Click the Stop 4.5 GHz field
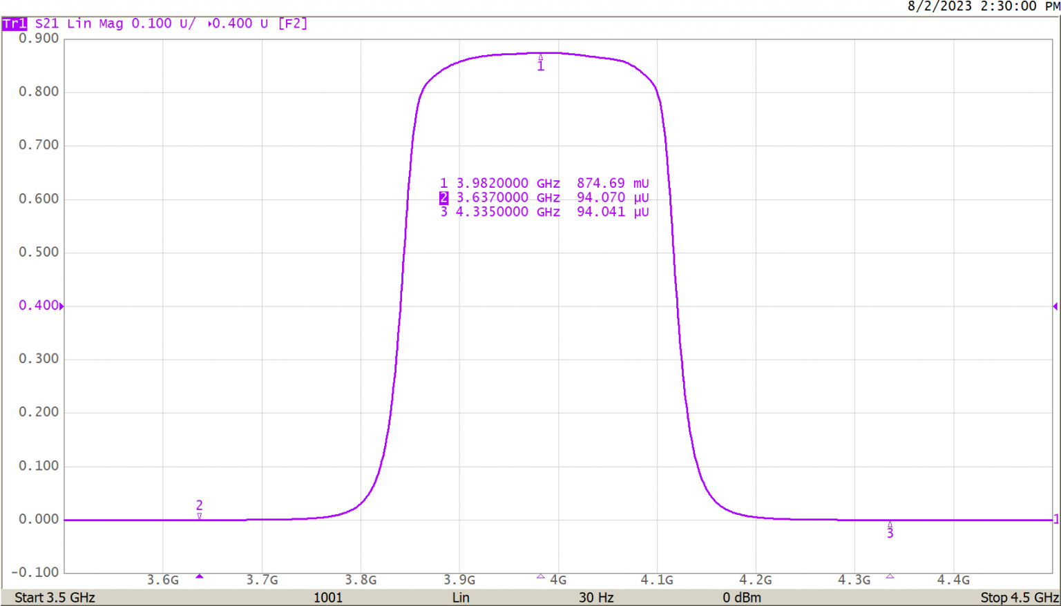 (x=1019, y=598)
